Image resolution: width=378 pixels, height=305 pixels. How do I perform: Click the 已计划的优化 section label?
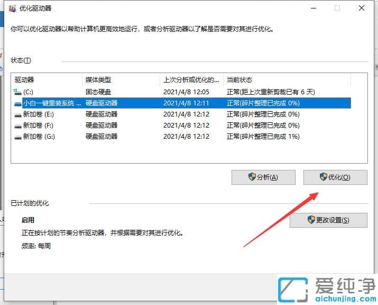click(x=30, y=203)
